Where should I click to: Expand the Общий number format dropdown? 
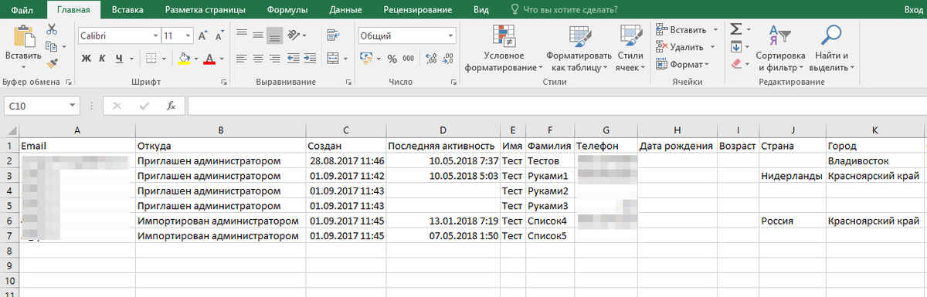point(454,36)
